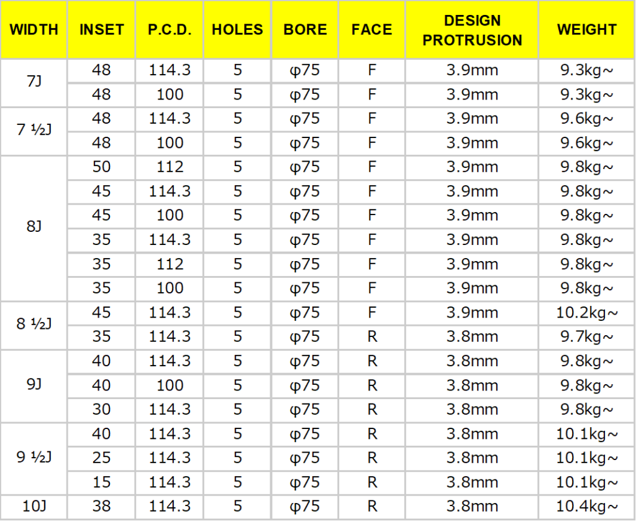Image resolution: width=636 pixels, height=521 pixels.
Task: Select the BORE column header
Action: pos(305,30)
